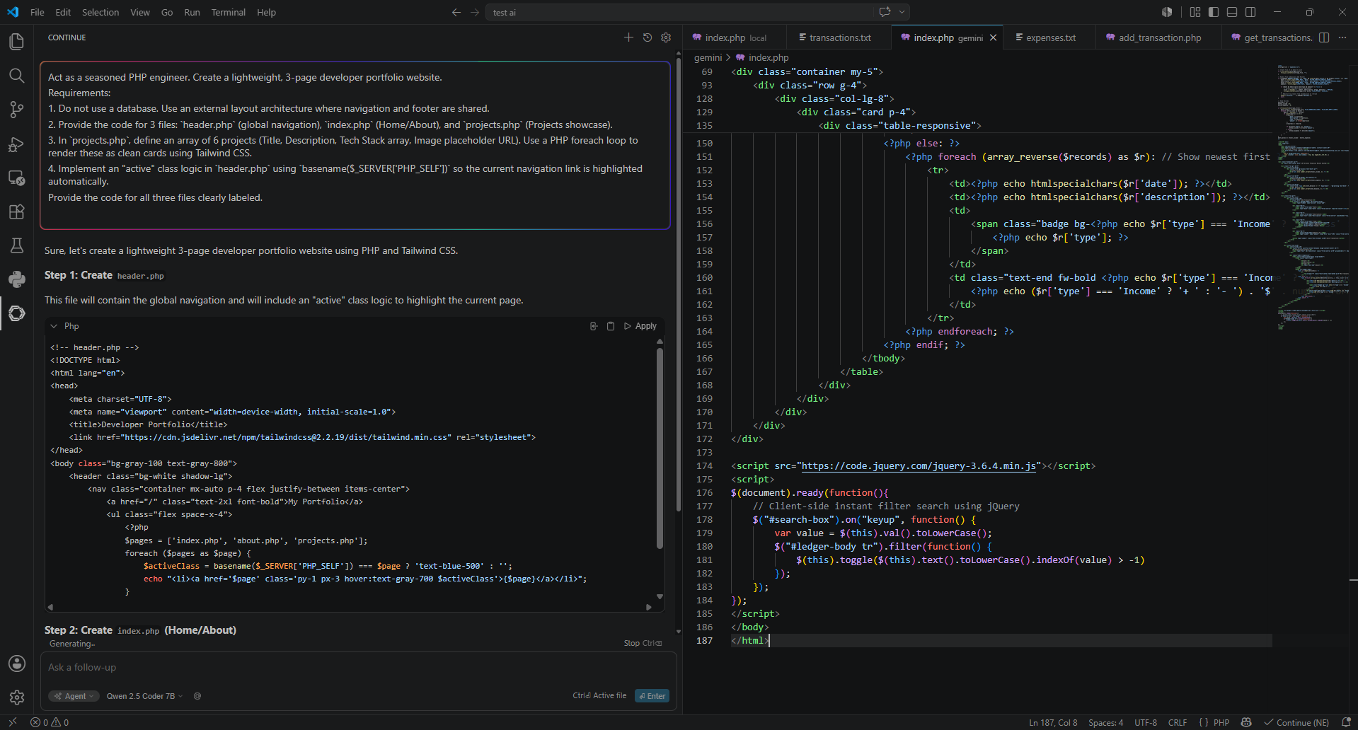Viewport: 1358px width, 730px height.
Task: Open the Accounts menu icon
Action: coord(16,664)
